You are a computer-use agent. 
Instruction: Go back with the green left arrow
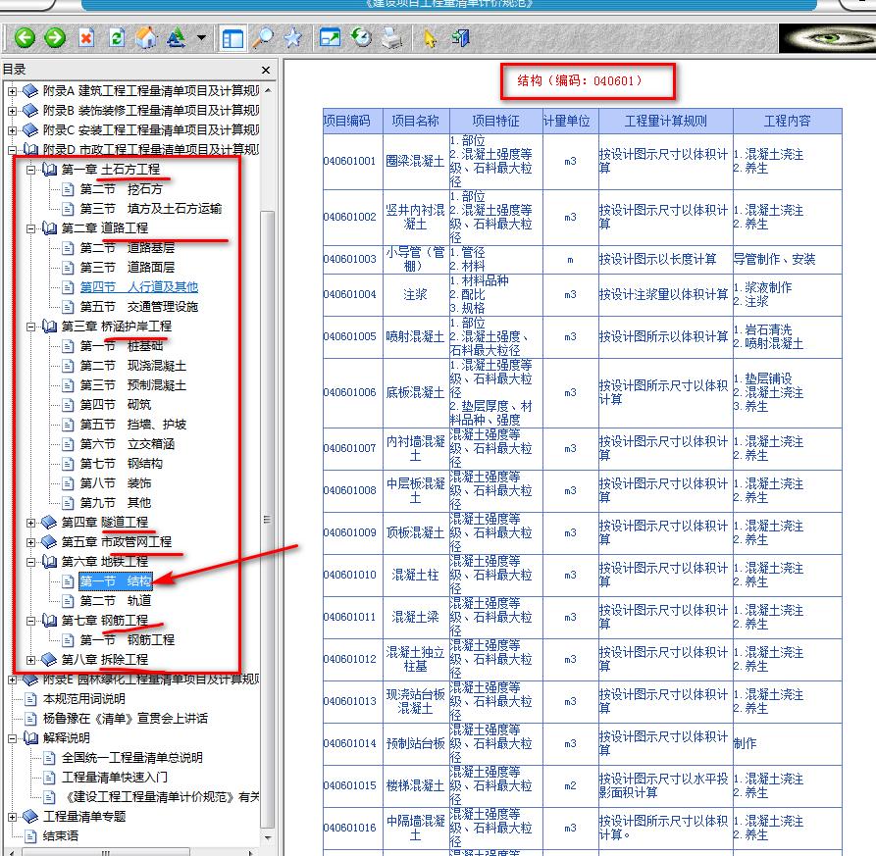click(24, 38)
